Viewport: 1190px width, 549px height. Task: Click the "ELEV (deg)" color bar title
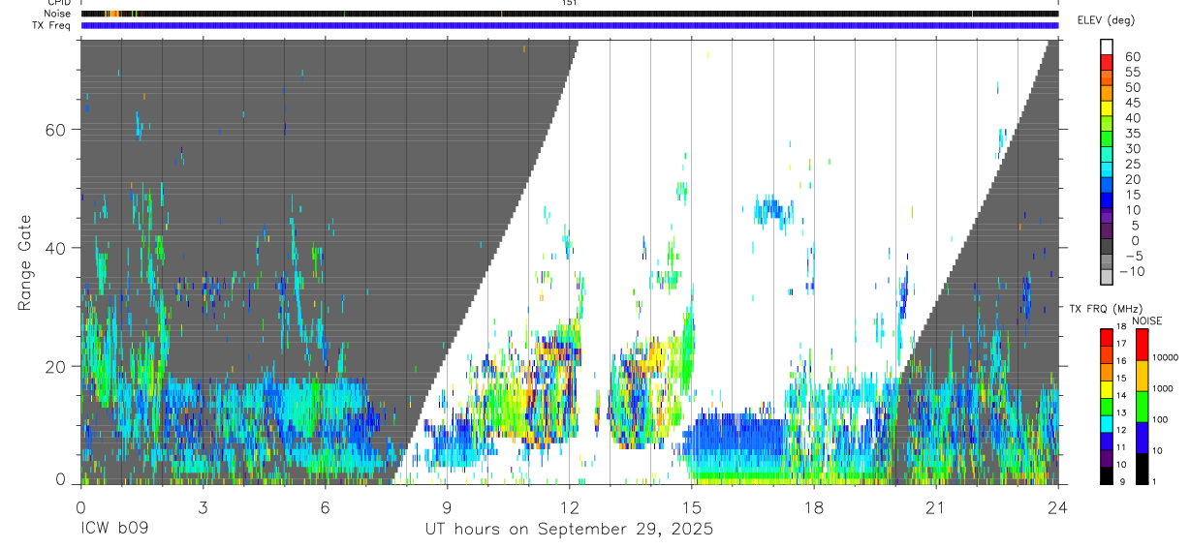click(x=1108, y=19)
